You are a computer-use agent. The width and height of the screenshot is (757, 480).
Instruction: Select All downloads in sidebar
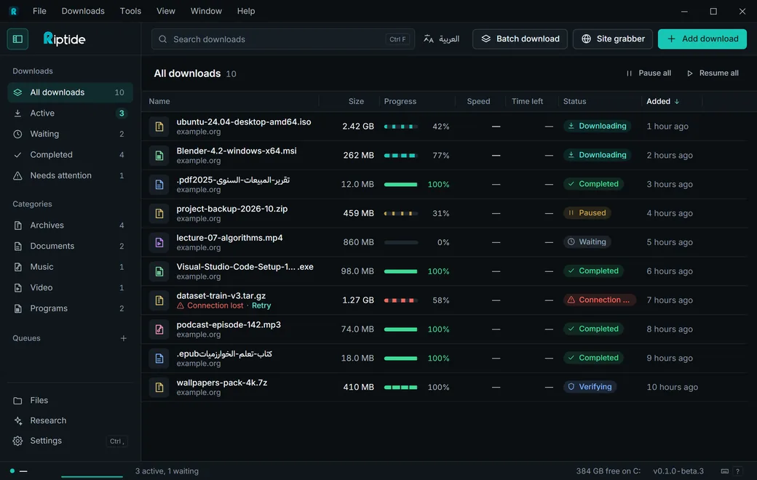[x=70, y=92]
